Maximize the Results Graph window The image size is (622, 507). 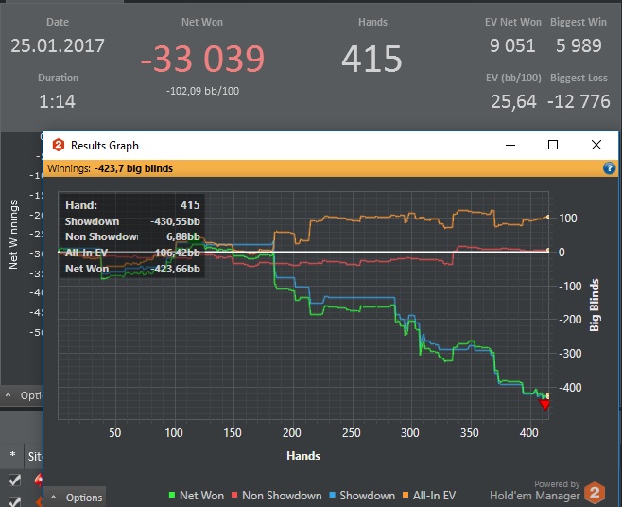coord(553,145)
